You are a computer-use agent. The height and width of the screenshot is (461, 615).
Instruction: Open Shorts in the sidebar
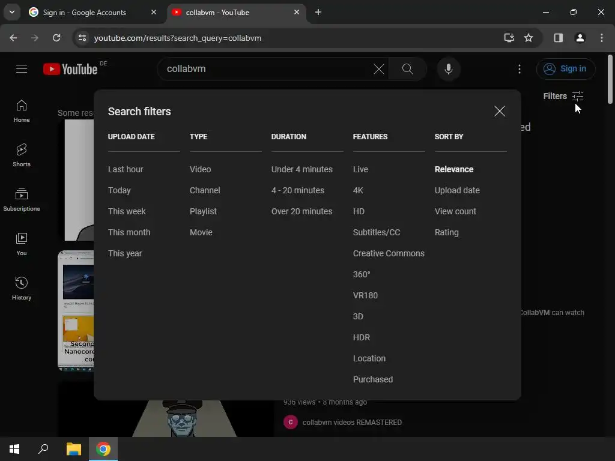pyautogui.click(x=22, y=155)
